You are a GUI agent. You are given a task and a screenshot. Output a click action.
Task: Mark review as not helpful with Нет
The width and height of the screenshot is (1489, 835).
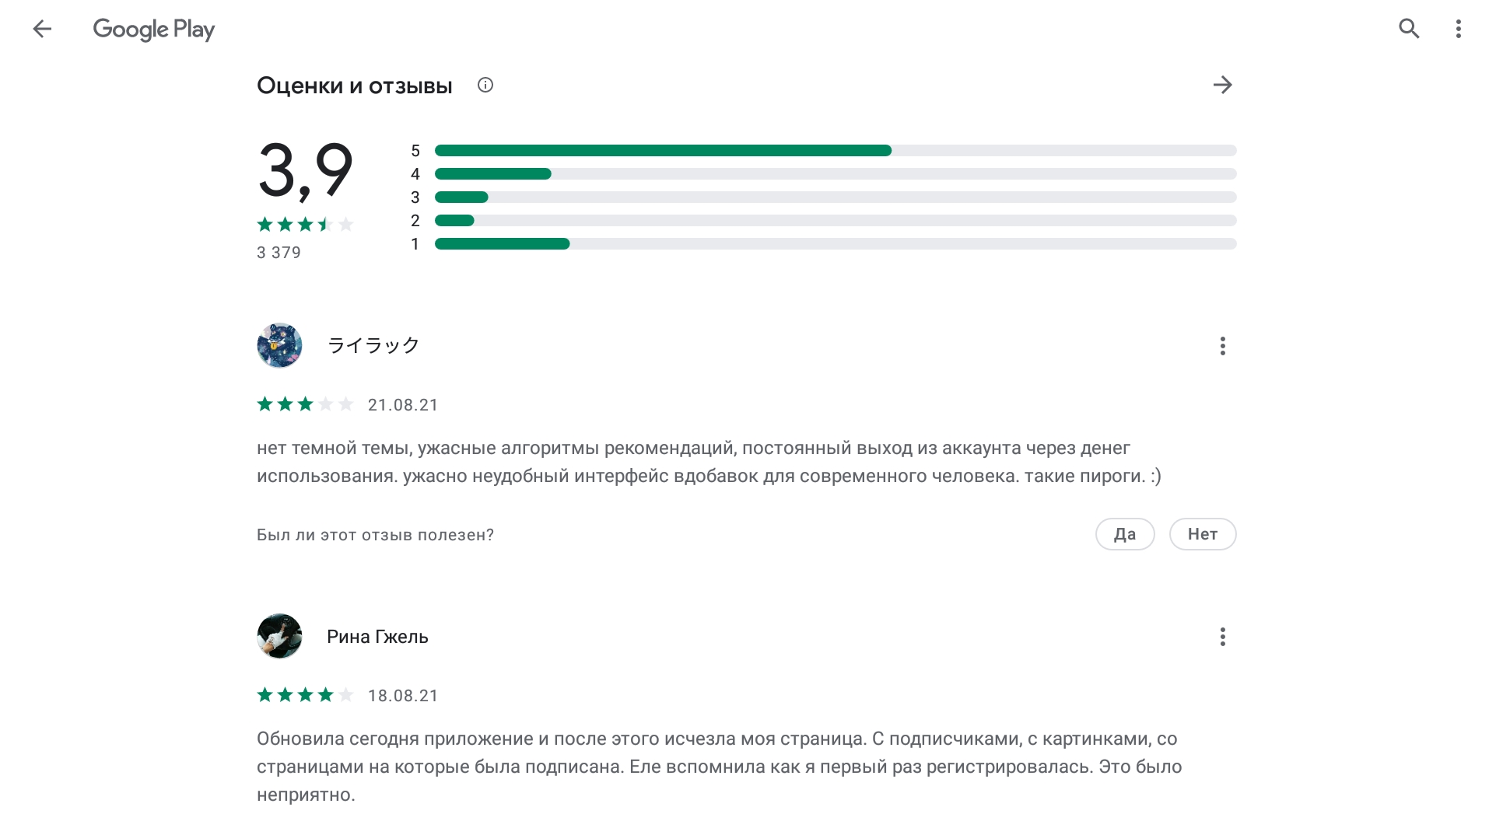(x=1203, y=534)
